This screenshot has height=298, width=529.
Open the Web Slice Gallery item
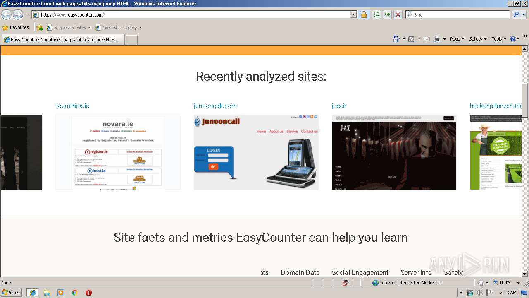point(118,28)
